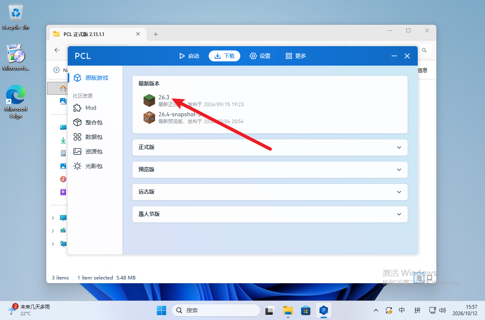Select version 26.3 latest release
This screenshot has width=485, height=320.
[x=270, y=100]
